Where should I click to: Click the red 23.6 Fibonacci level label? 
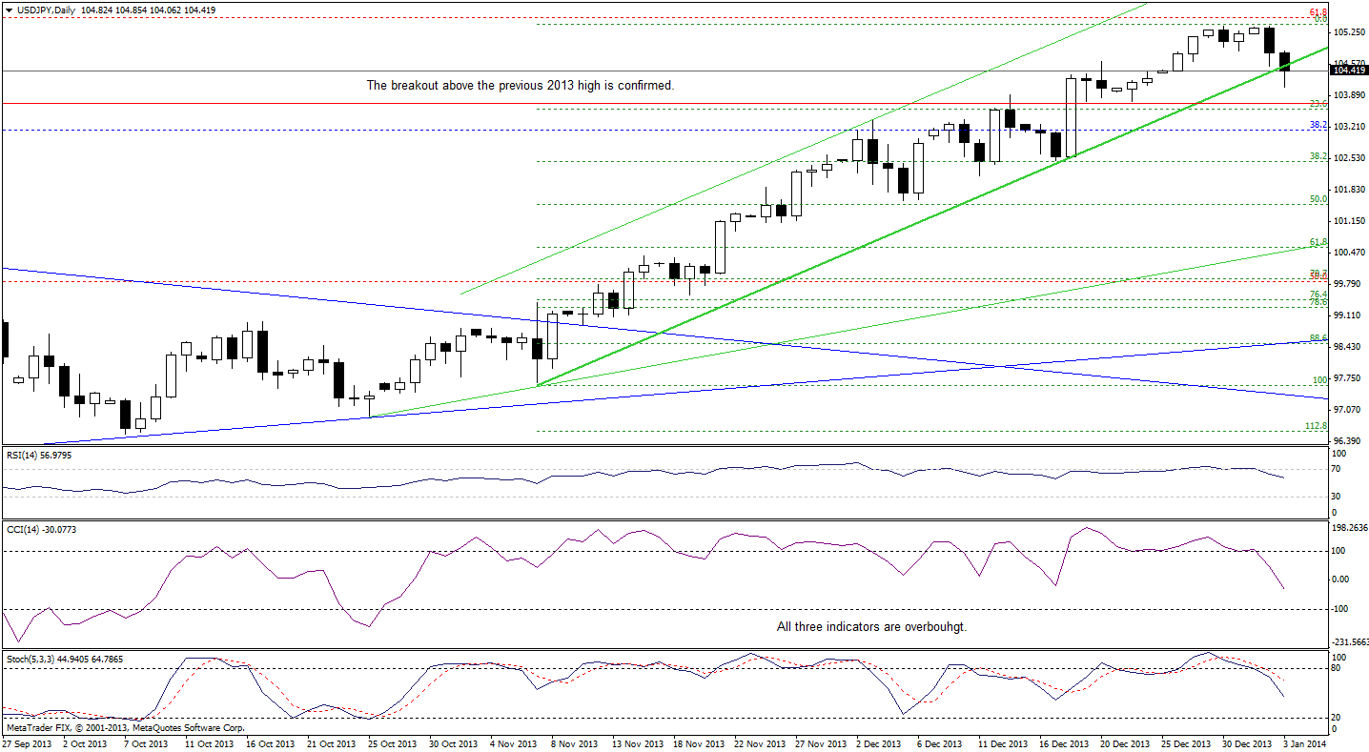tap(1318, 103)
